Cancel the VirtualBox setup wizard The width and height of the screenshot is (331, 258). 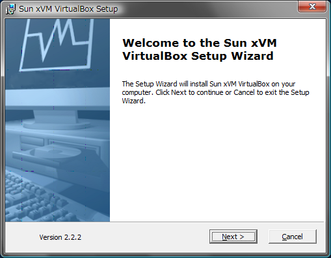tap(293, 237)
